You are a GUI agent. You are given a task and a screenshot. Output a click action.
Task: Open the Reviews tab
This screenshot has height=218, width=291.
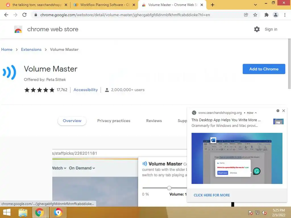click(154, 121)
